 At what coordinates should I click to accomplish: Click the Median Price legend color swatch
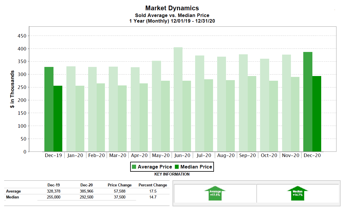tap(177, 167)
